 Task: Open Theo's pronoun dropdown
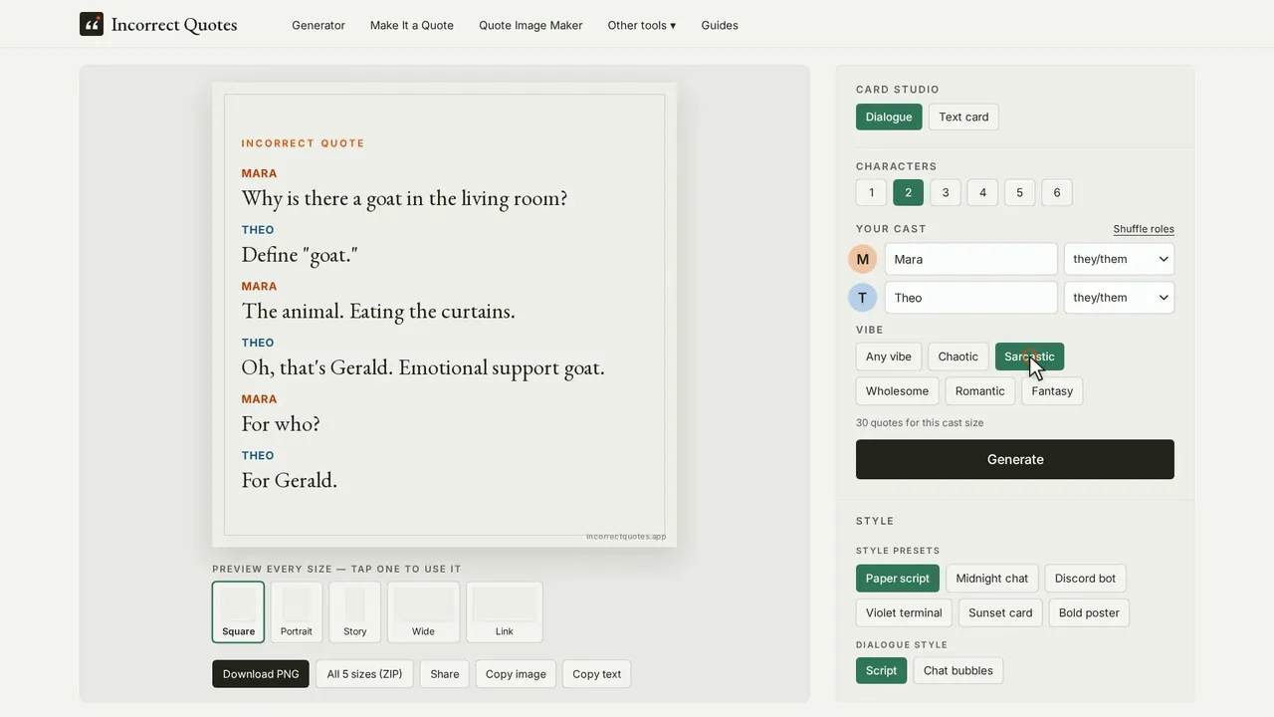point(1119,298)
